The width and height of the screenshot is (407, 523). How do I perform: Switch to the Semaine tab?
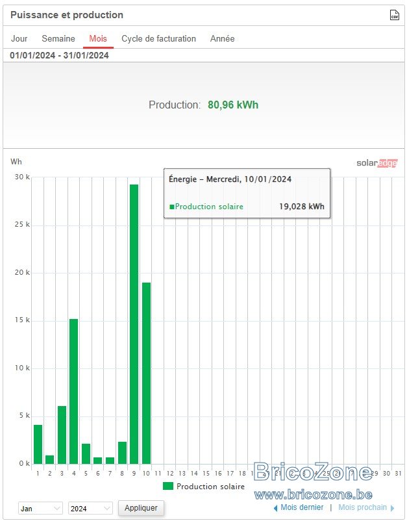(x=58, y=39)
